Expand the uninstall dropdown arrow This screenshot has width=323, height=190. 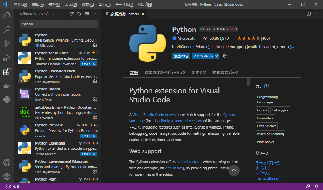[217, 56]
